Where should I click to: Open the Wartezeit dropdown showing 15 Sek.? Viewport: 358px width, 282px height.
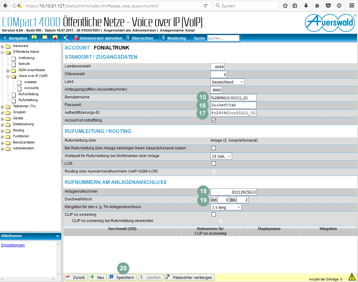coord(221,156)
